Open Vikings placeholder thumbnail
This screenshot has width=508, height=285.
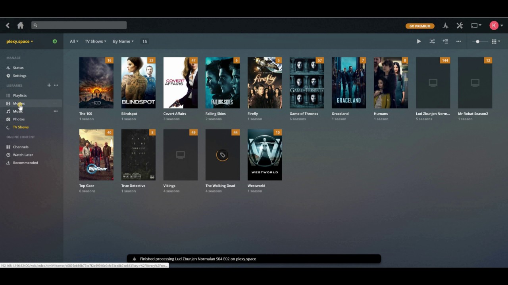pyautogui.click(x=180, y=155)
